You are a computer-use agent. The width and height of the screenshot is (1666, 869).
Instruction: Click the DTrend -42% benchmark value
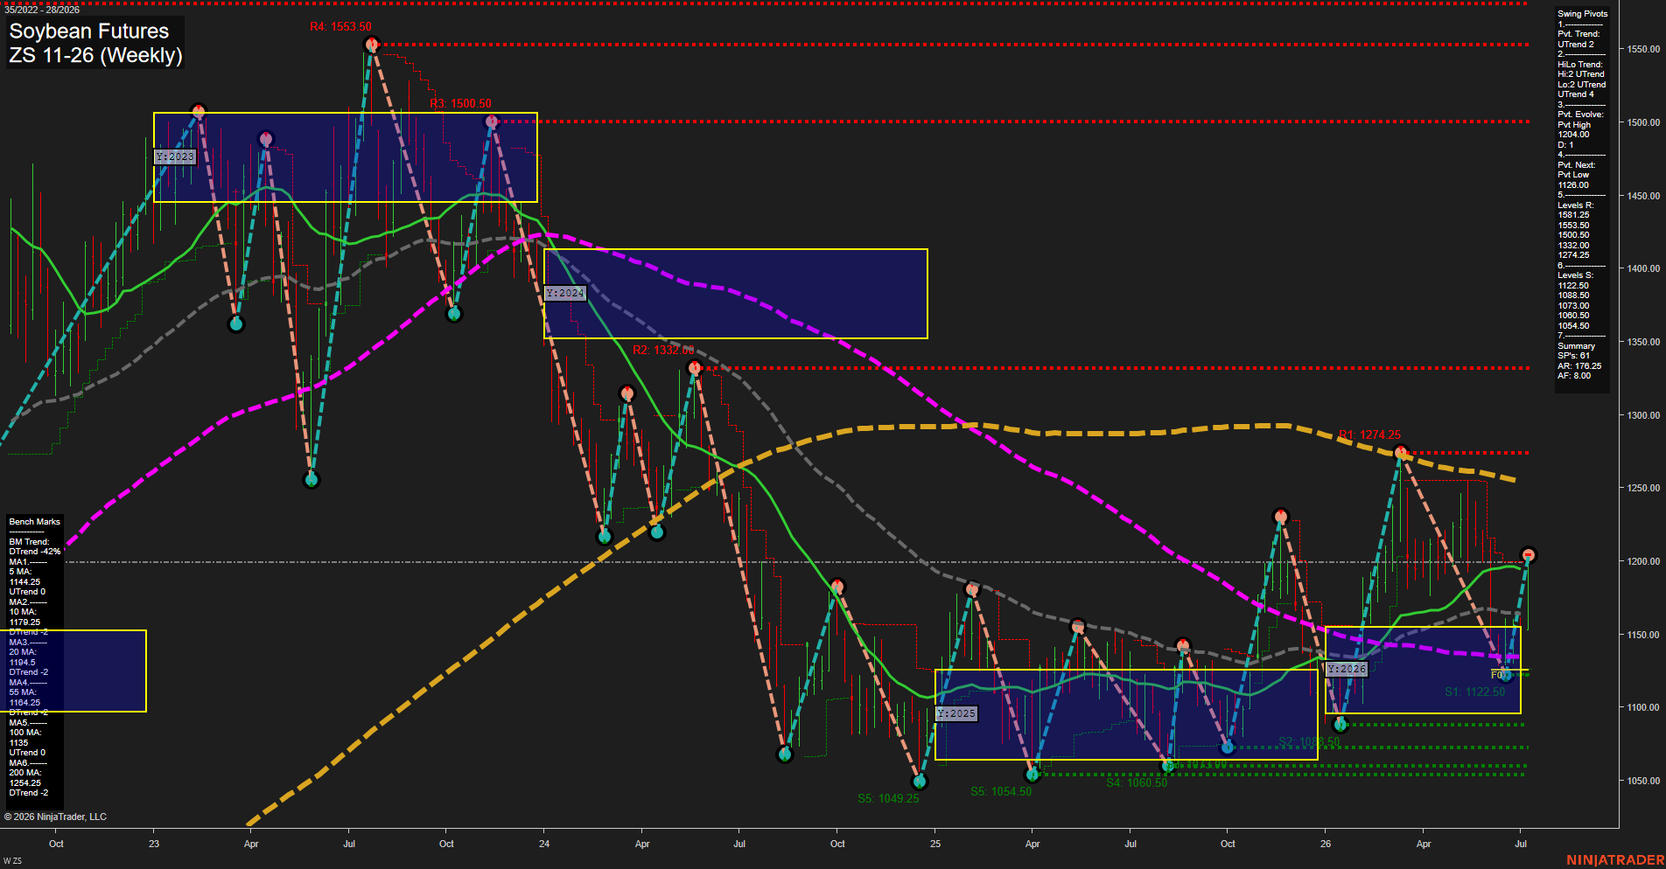coord(35,552)
